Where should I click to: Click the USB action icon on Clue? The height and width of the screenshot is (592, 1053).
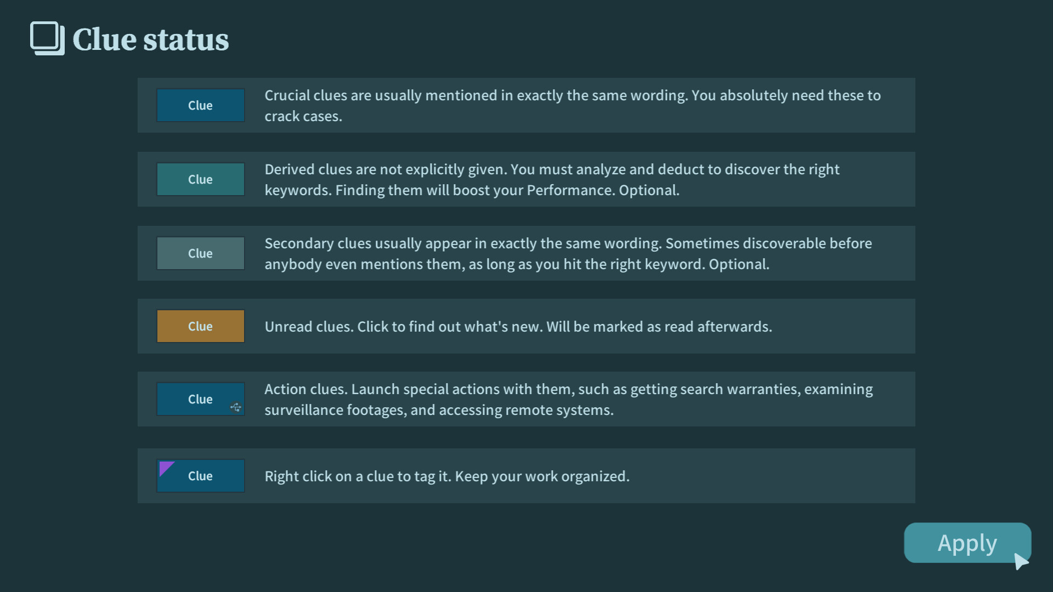pos(236,407)
